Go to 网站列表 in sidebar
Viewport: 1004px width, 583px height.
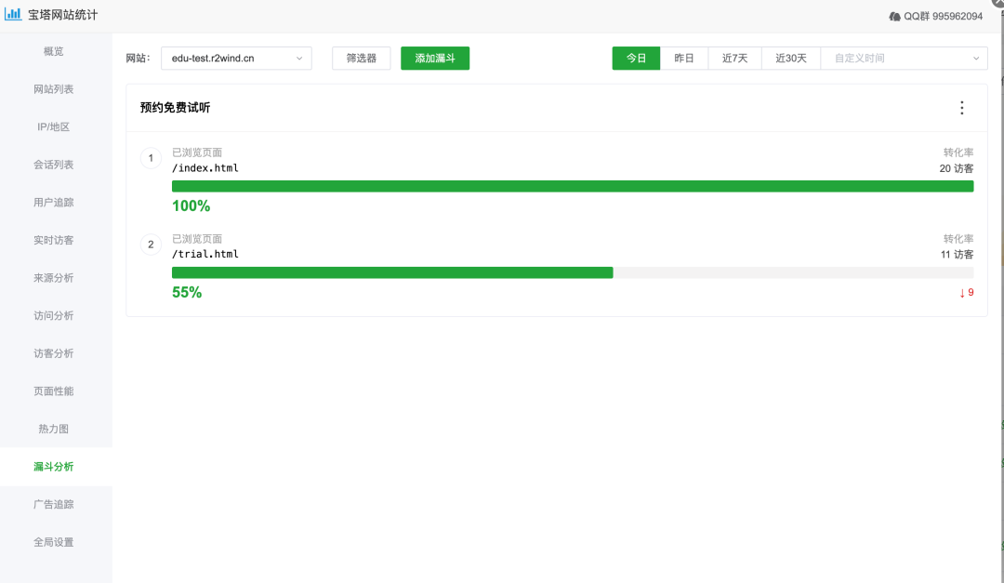pos(54,89)
